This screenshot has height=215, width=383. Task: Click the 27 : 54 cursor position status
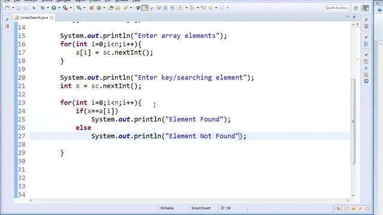pyautogui.click(x=226, y=208)
